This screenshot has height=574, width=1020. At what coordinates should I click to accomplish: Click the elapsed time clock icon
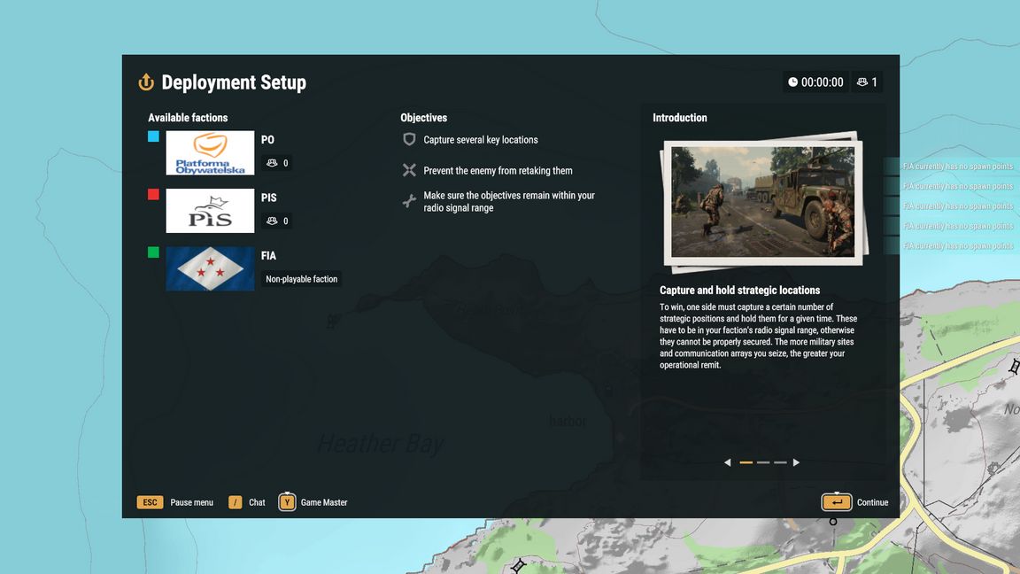[x=792, y=82]
